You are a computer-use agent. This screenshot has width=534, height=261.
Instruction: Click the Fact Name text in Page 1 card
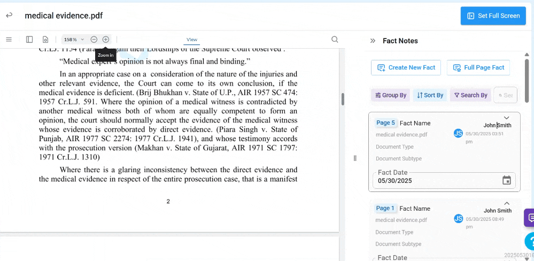pos(415,209)
